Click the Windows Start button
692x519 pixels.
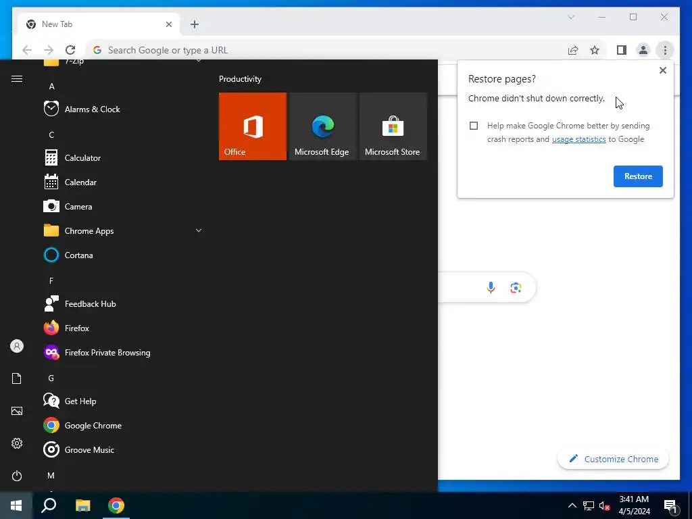(x=16, y=505)
